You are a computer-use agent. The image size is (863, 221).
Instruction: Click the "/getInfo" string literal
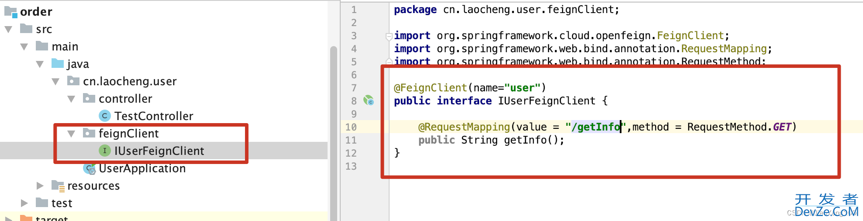tap(596, 127)
